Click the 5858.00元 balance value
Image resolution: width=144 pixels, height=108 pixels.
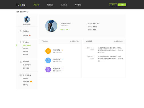(96, 24)
